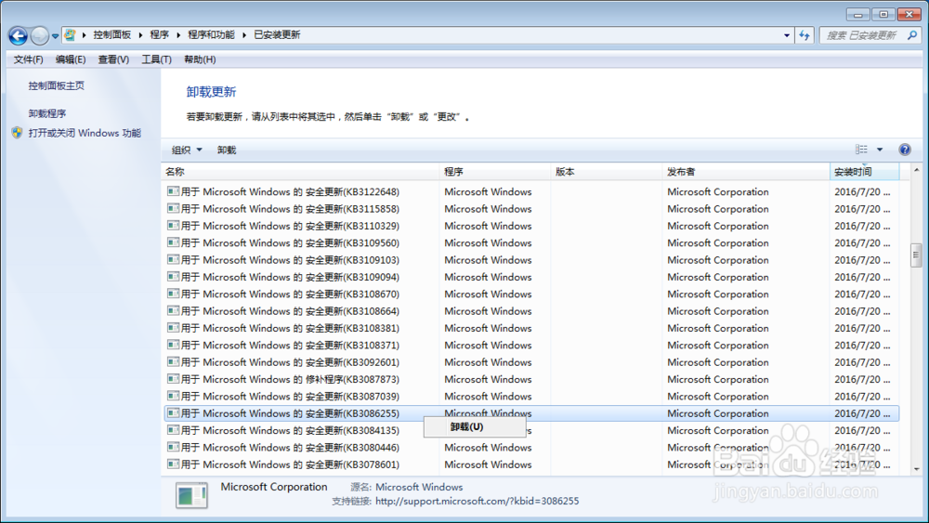Image resolution: width=929 pixels, height=523 pixels.
Task: Click the icon of update KB3109103
Action: (173, 259)
